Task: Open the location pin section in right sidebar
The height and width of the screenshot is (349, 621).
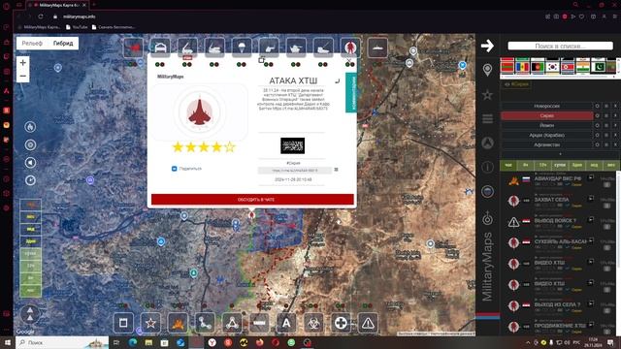Action: tap(487, 70)
